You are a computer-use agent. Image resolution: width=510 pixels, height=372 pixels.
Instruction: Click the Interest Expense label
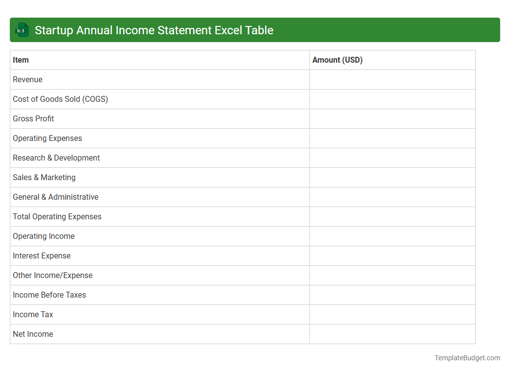[x=41, y=256]
